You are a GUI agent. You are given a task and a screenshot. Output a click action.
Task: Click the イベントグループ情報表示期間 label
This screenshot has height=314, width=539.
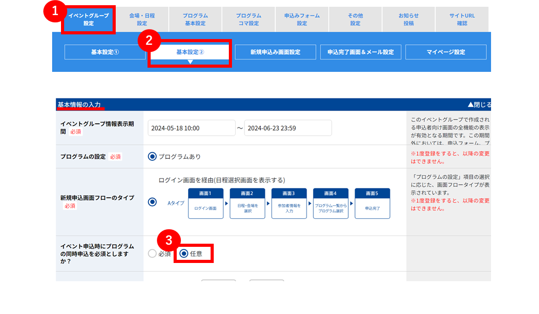click(x=97, y=128)
